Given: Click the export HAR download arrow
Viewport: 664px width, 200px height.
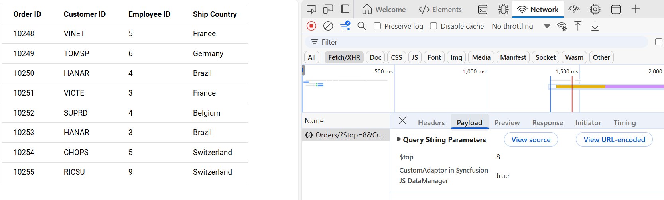Looking at the screenshot, I should (x=595, y=26).
